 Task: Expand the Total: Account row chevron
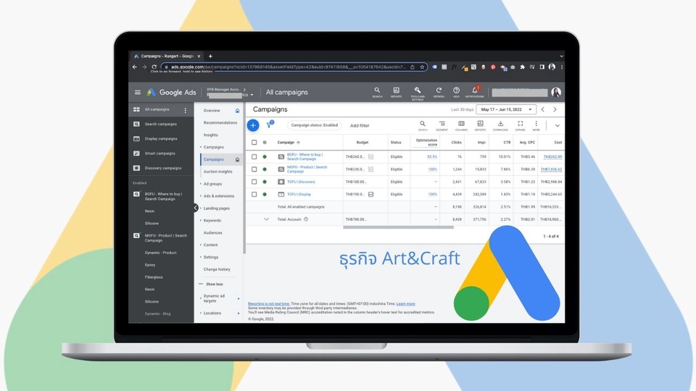pyautogui.click(x=266, y=219)
